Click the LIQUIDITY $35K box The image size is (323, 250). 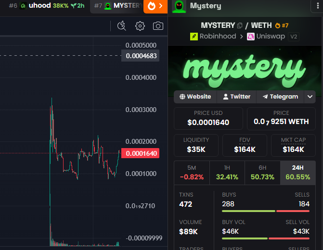click(196, 145)
